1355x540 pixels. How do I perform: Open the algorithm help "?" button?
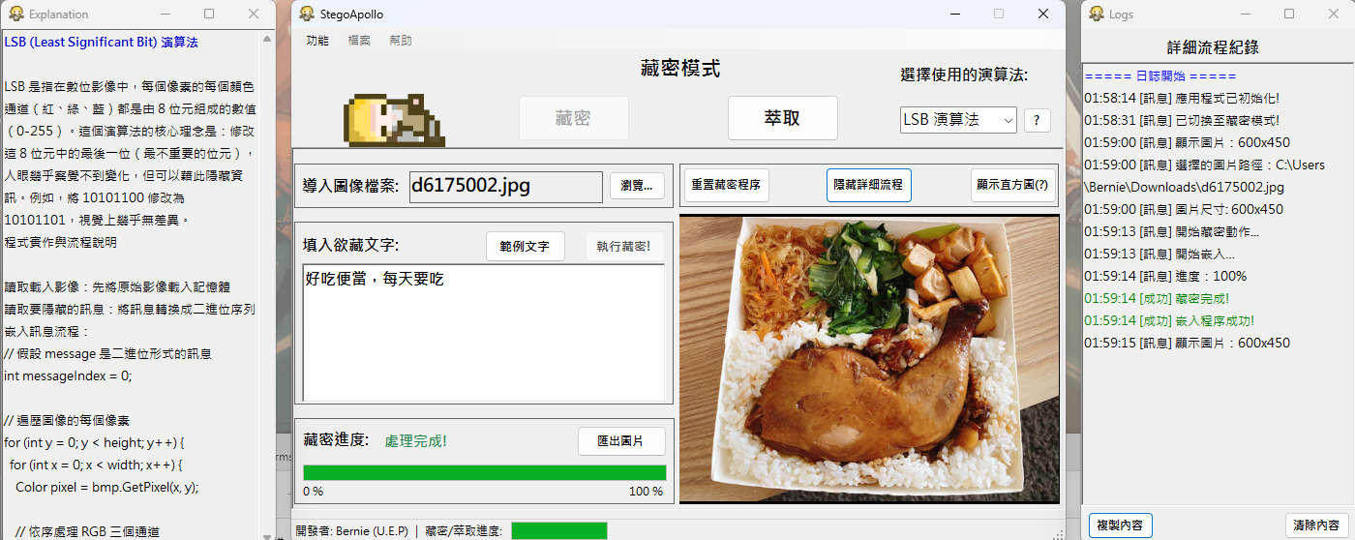1037,120
